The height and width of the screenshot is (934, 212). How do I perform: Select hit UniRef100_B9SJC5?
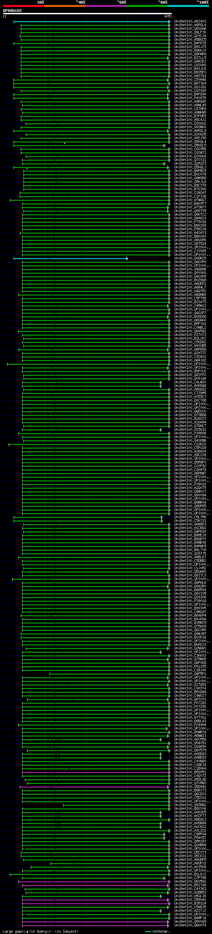coord(190,47)
